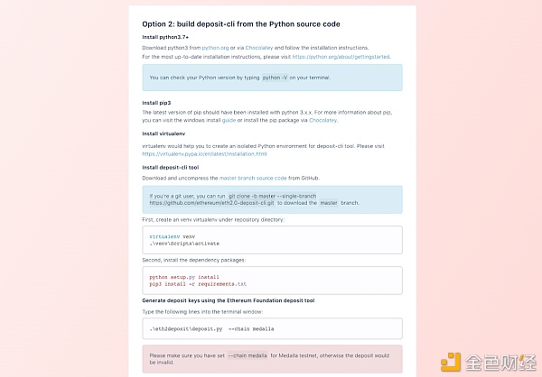This screenshot has height=377, width=542.
Task: Click the Install deposit-cli tool subheading
Action: click(x=171, y=168)
